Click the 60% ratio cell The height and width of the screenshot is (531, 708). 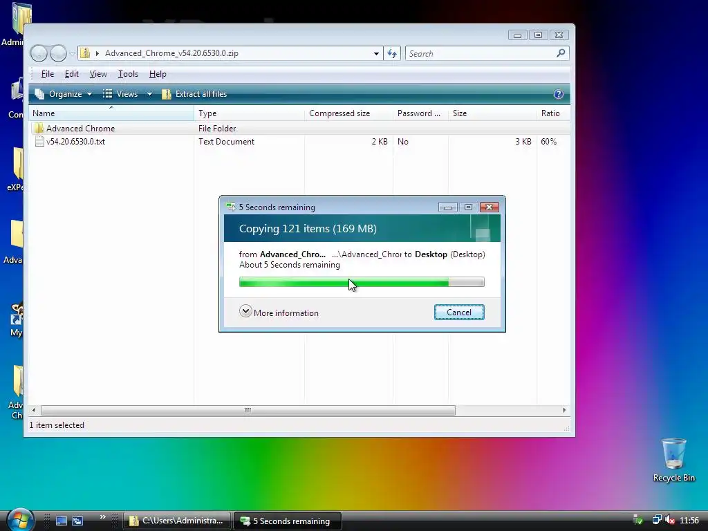coord(548,141)
